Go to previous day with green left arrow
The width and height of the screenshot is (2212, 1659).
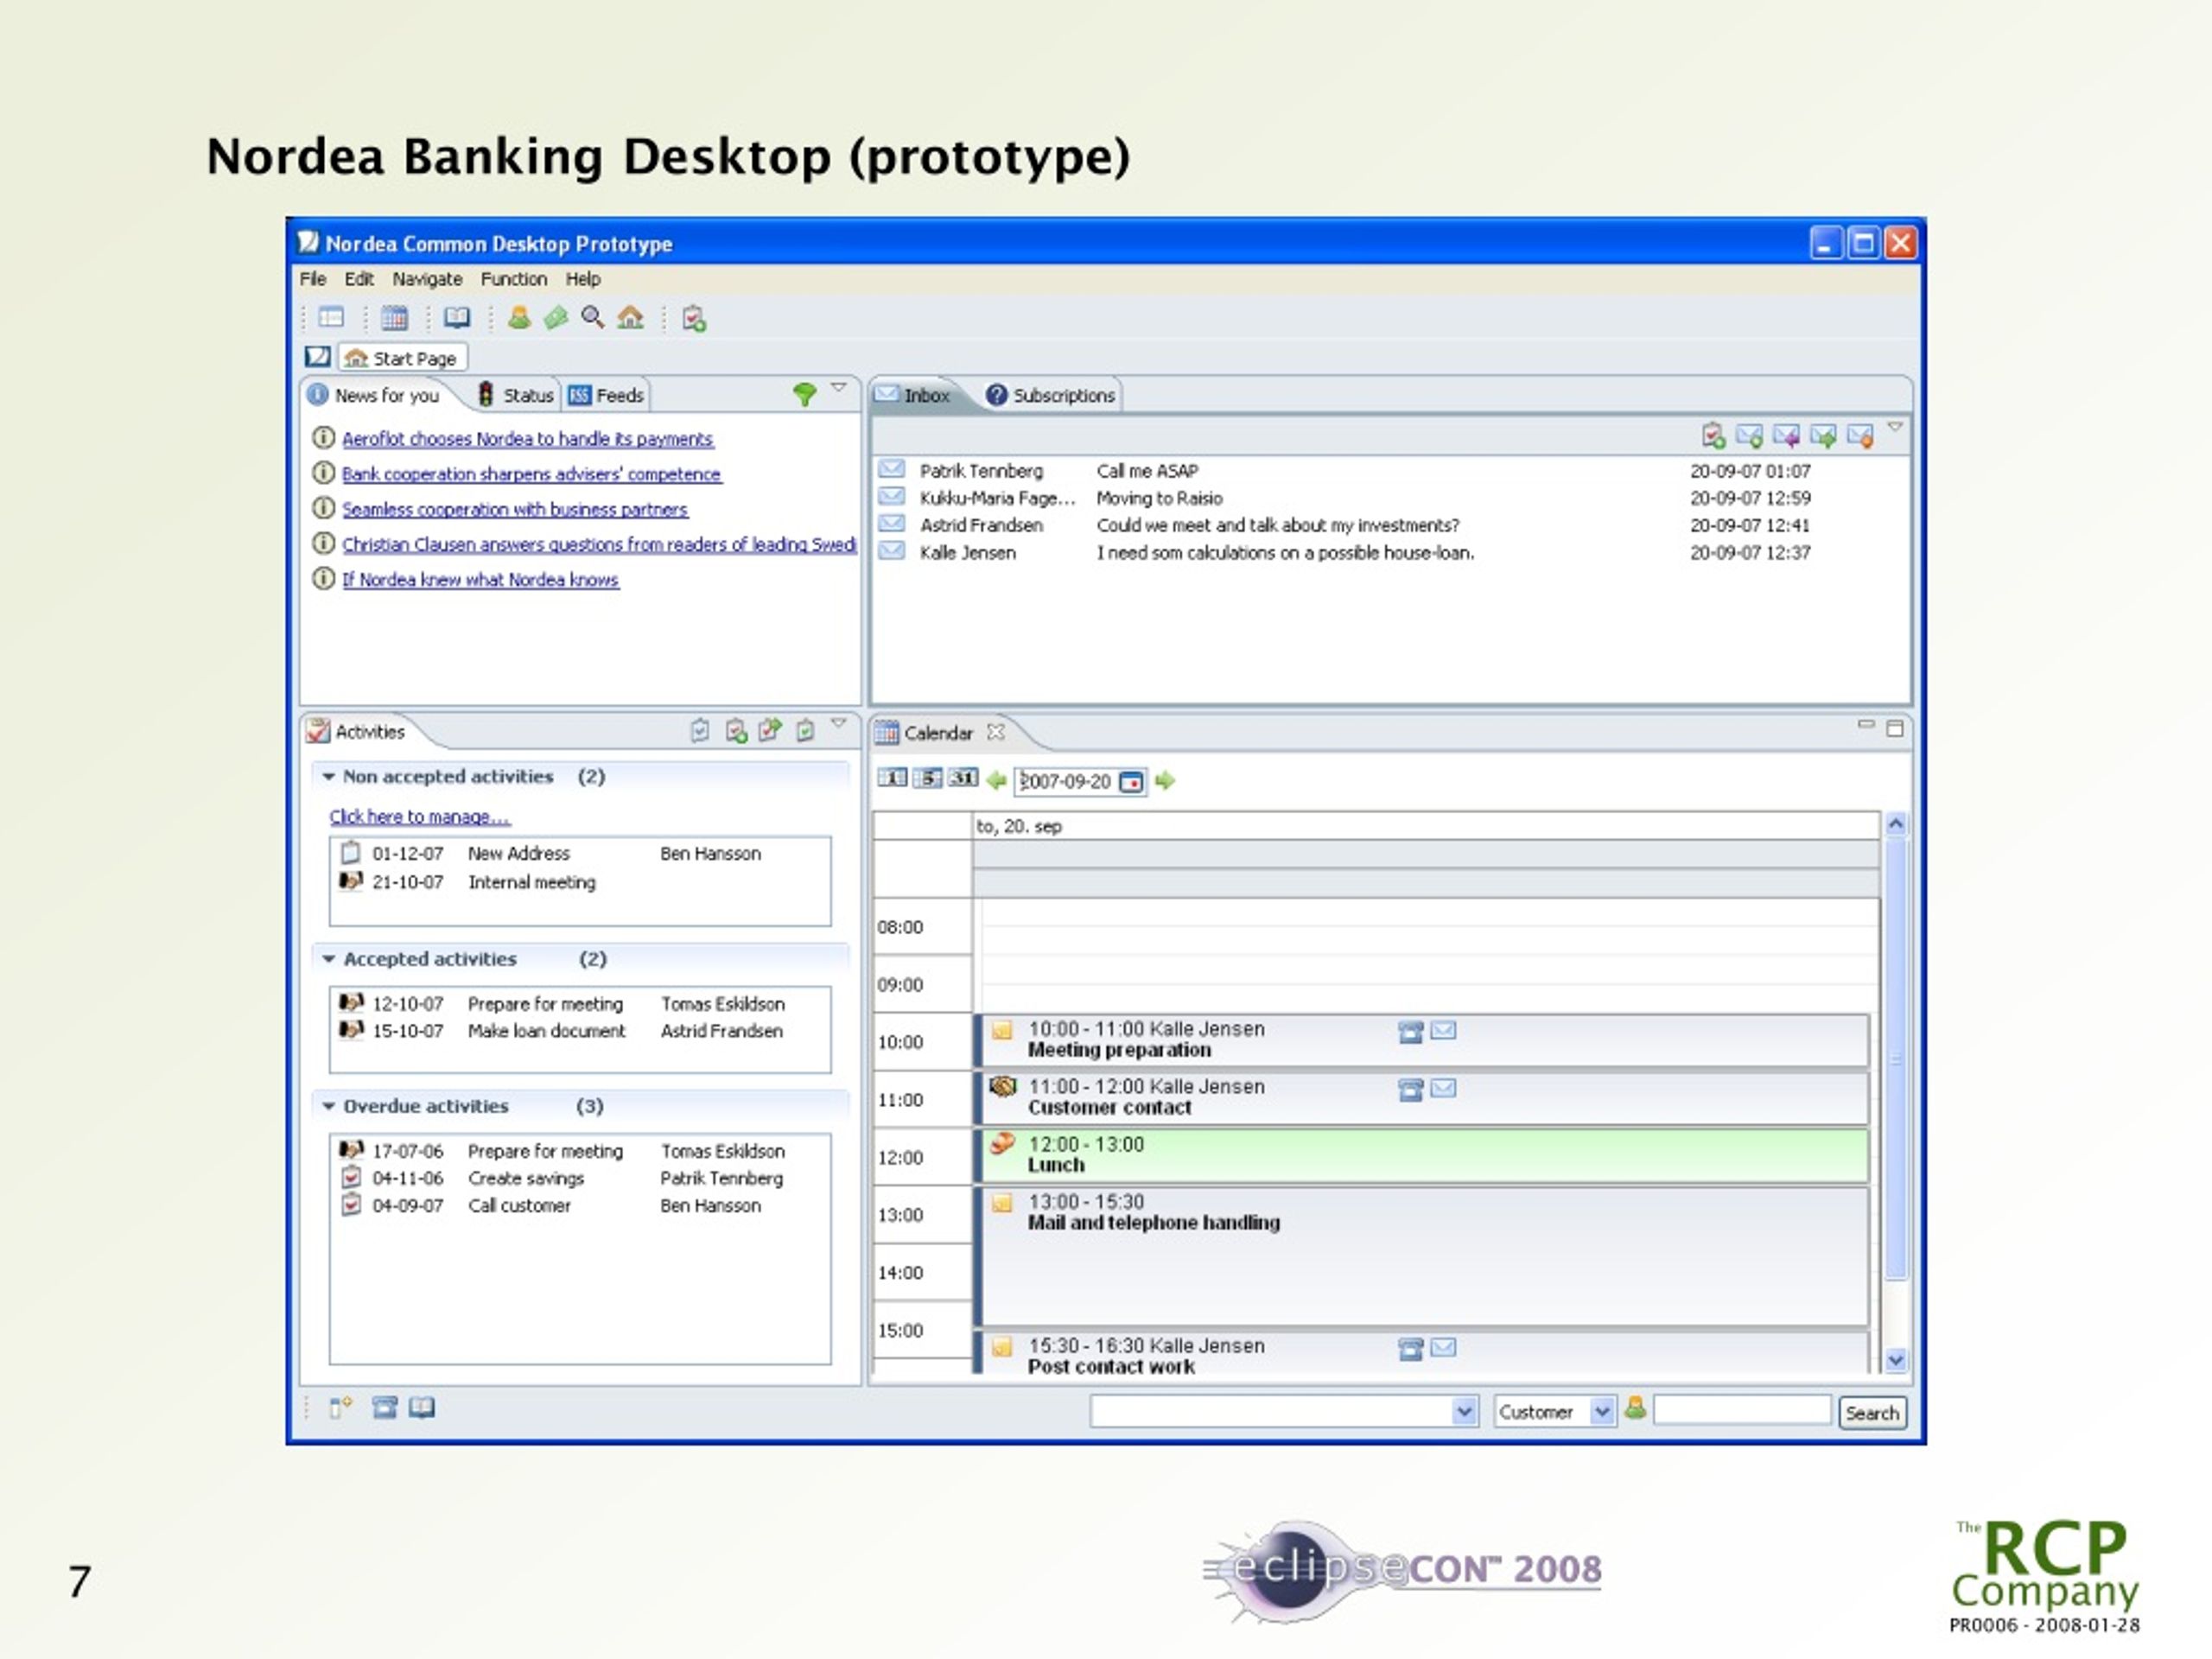click(996, 781)
